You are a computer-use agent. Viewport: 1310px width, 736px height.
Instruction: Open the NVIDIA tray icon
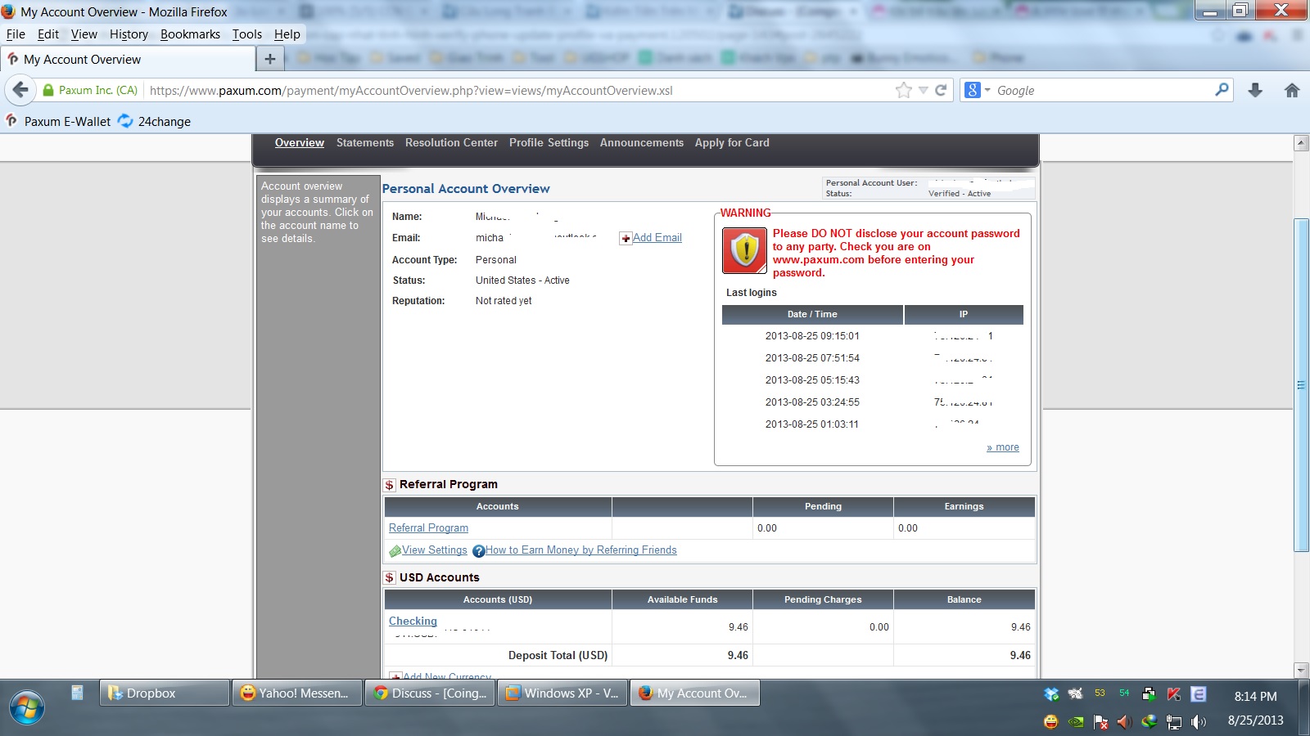point(1076,721)
